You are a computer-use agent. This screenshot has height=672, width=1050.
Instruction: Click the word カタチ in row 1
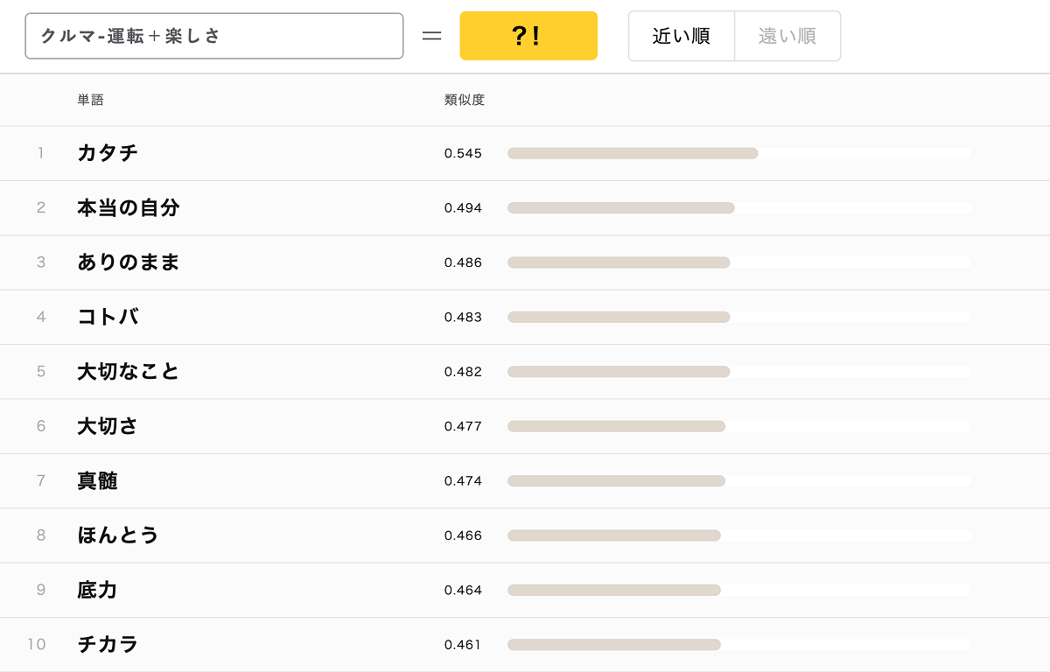[108, 153]
